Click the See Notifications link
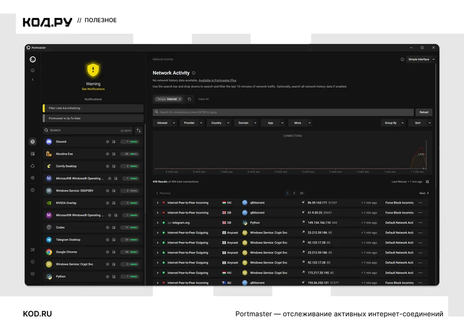 pos(93,89)
